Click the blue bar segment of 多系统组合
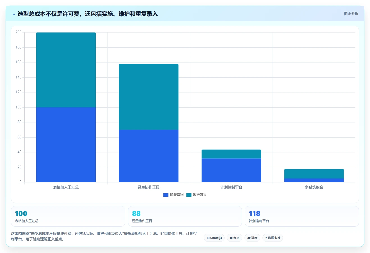This screenshot has width=370, height=253. coord(314,180)
